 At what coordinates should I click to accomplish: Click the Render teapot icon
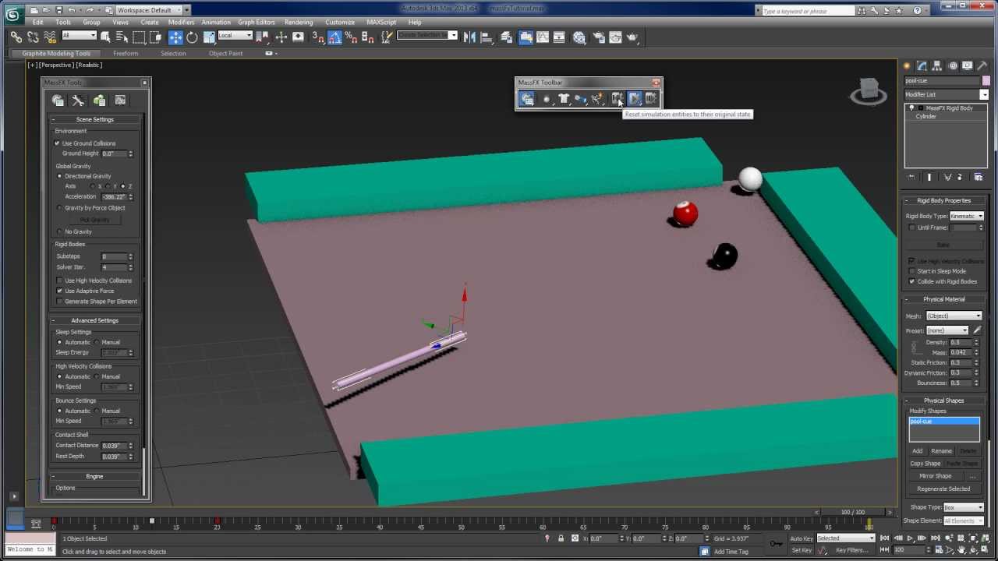point(632,37)
